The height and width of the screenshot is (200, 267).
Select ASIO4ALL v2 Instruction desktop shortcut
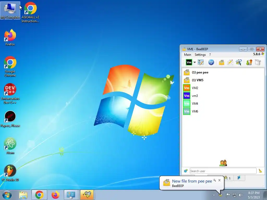[30, 12]
